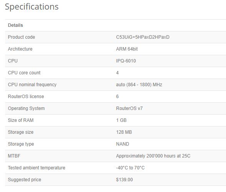Viewport: 226px width, 192px height.
Task: Select the $139.00 suggested price
Action: [x=124, y=180]
